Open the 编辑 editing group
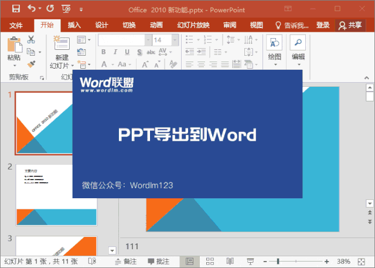Viewport: 375px width, 268px height. point(298,51)
